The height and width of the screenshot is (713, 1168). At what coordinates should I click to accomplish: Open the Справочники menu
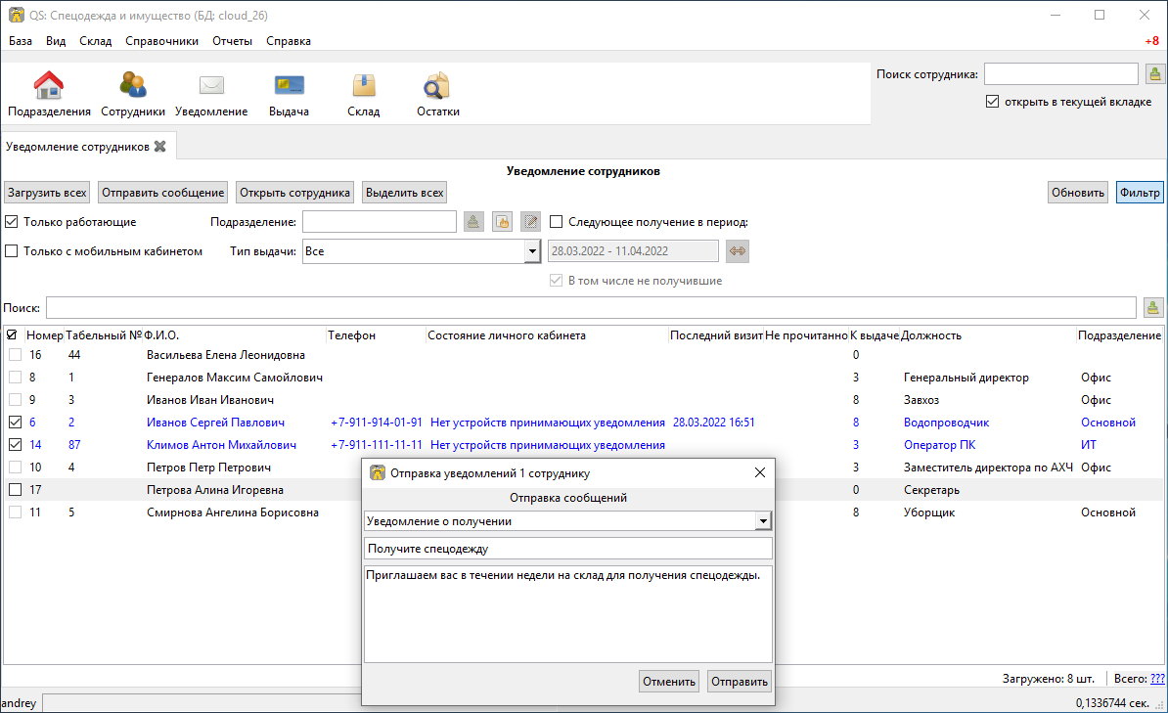click(x=161, y=41)
